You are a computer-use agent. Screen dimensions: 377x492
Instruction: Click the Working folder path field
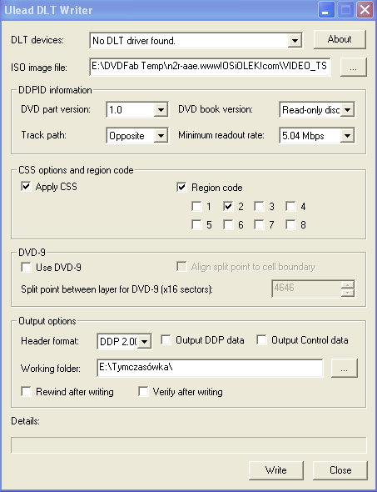[210, 368]
